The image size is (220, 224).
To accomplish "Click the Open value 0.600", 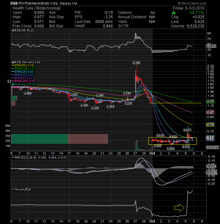I will point(39,13).
